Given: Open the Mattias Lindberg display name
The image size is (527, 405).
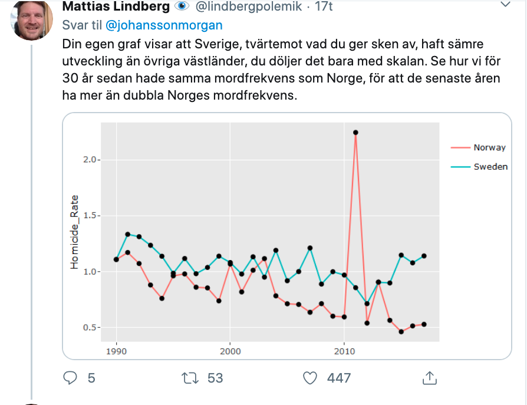Looking at the screenshot, I should click(116, 7).
